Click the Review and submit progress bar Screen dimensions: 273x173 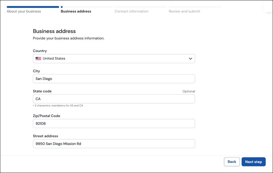pyautogui.click(x=195, y=7)
